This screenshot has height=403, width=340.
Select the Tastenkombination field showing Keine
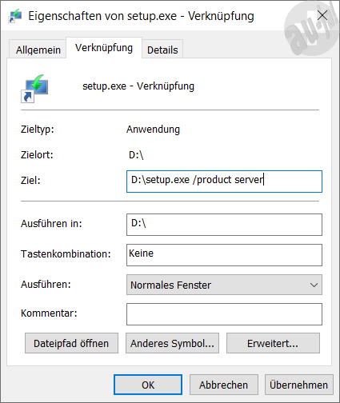224,255
